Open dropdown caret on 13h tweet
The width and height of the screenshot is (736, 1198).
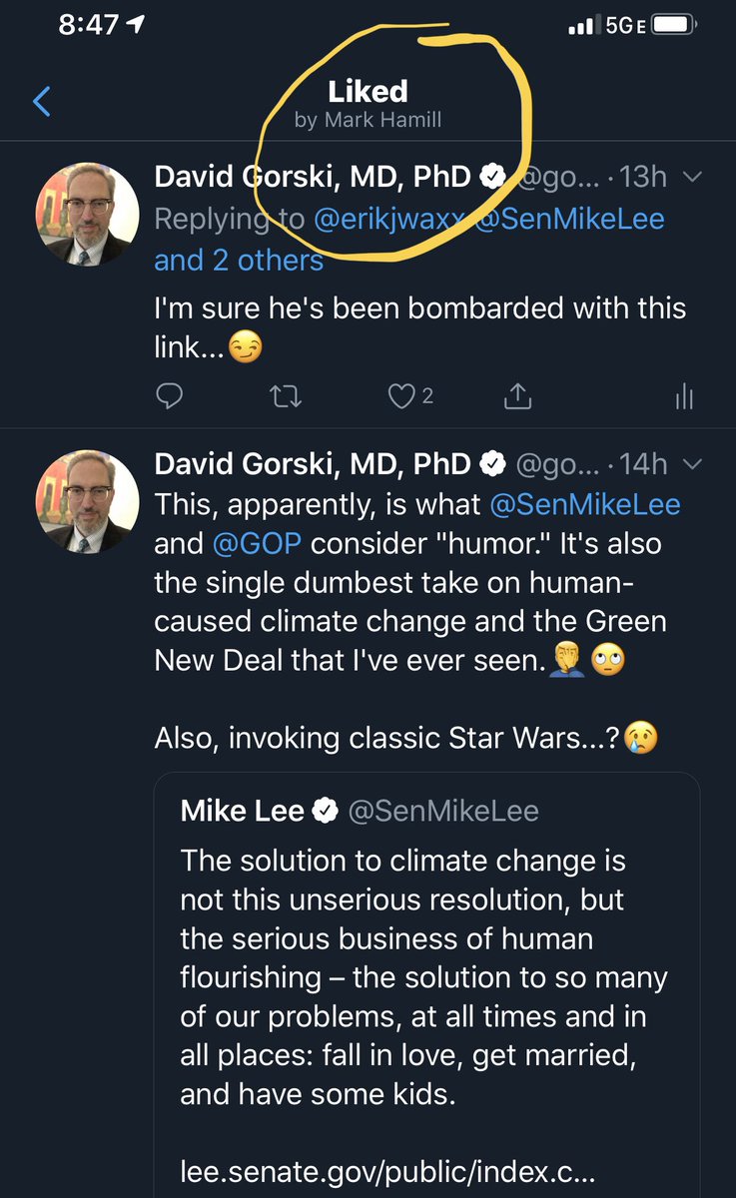[693, 178]
